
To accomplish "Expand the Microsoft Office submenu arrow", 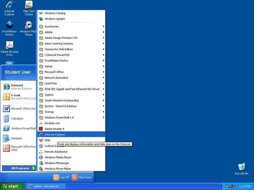I will point(103,72).
